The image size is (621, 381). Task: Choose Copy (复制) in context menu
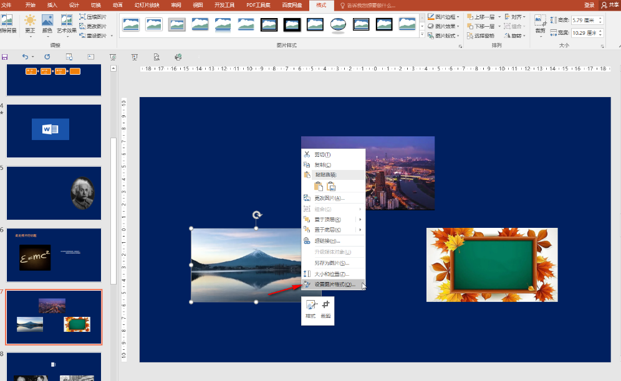[x=322, y=164]
